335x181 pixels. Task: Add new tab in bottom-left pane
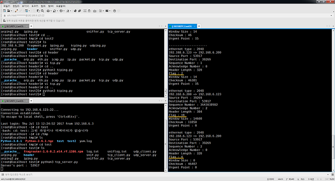tap(31, 101)
